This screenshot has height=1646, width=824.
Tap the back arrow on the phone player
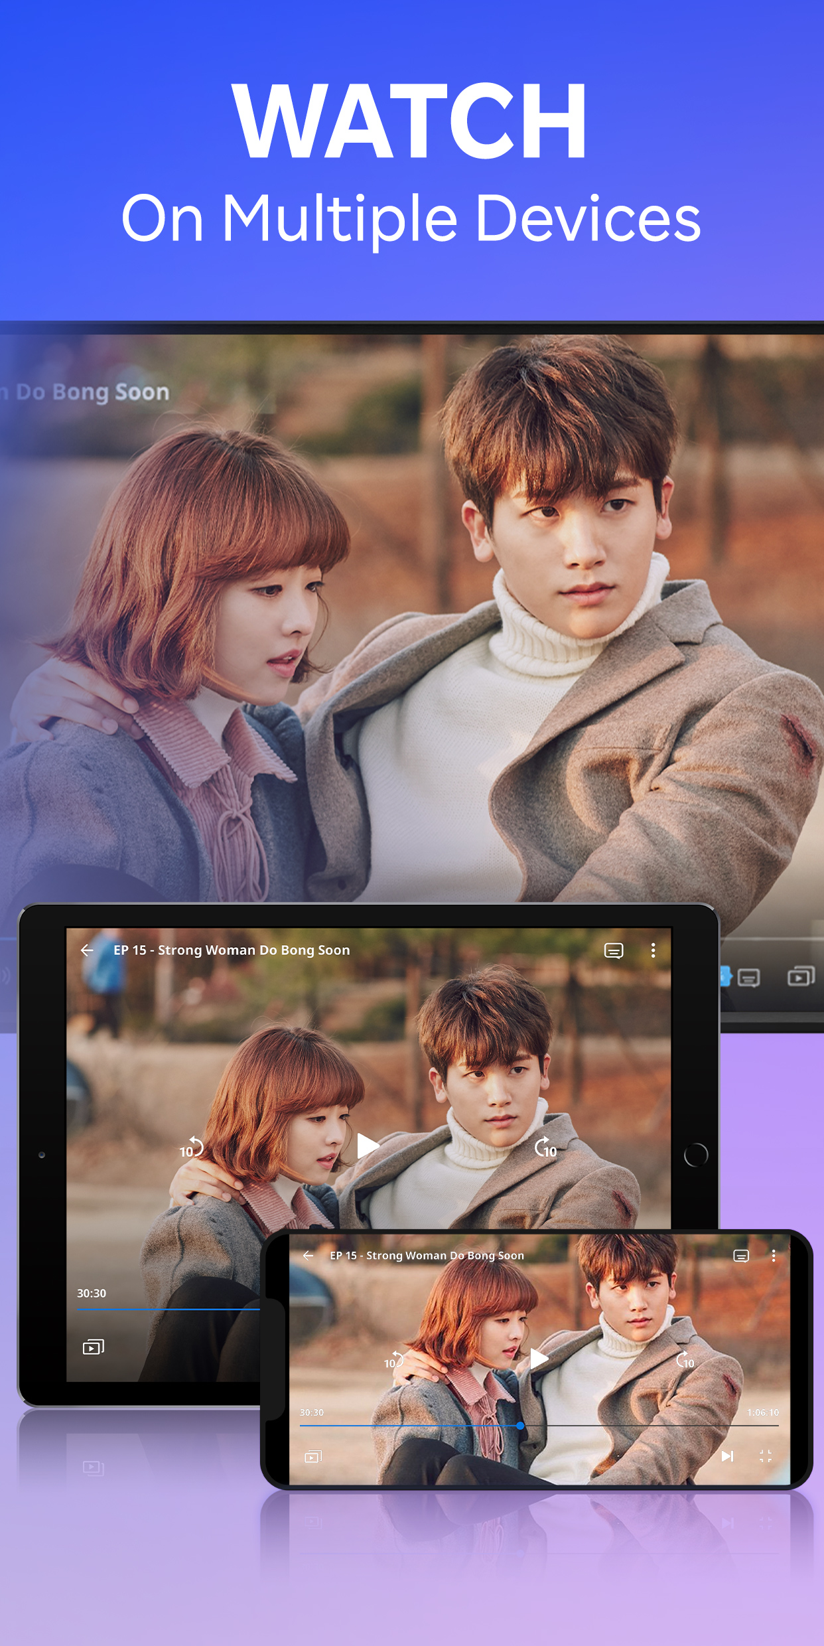coord(308,1256)
